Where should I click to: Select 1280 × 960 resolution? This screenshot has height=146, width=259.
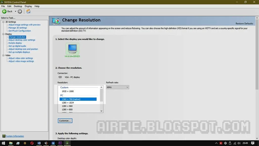[x=67, y=106]
